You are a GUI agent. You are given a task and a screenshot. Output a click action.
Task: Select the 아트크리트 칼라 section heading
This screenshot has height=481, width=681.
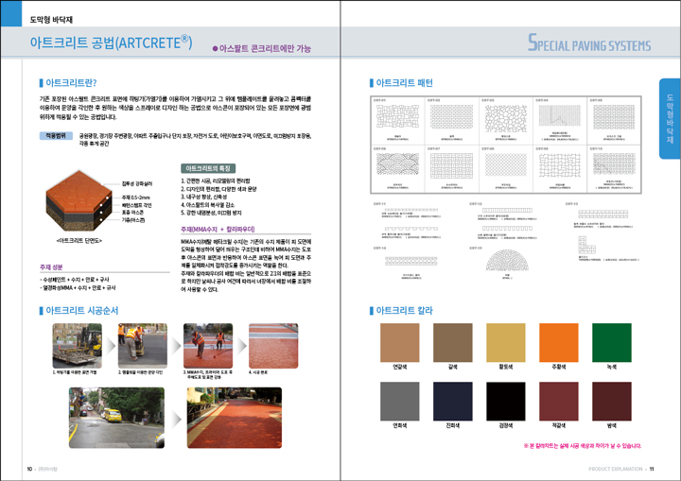click(x=404, y=310)
